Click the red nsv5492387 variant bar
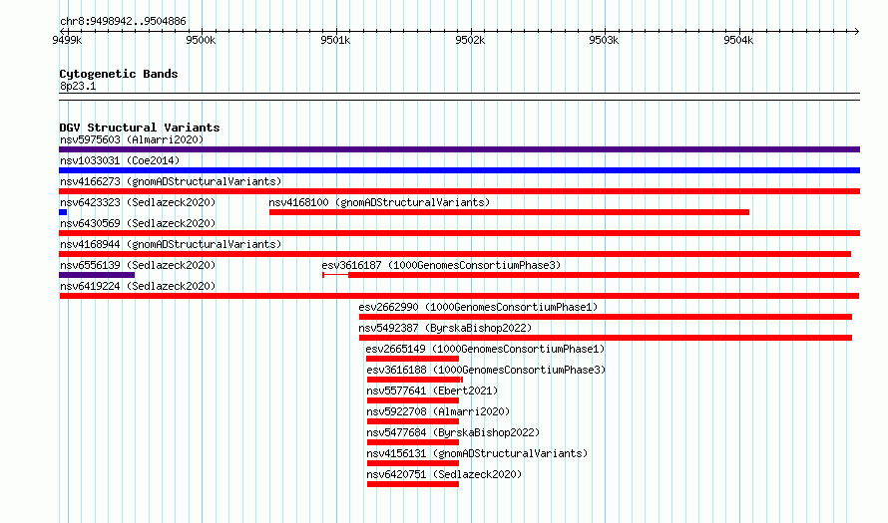Viewport: 888px width, 523px height. 606,338
